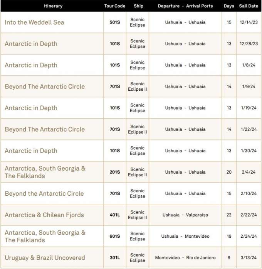262x269 pixels.
Task: Open the Into the Weddell Sea itinerary
Action: [35, 22]
